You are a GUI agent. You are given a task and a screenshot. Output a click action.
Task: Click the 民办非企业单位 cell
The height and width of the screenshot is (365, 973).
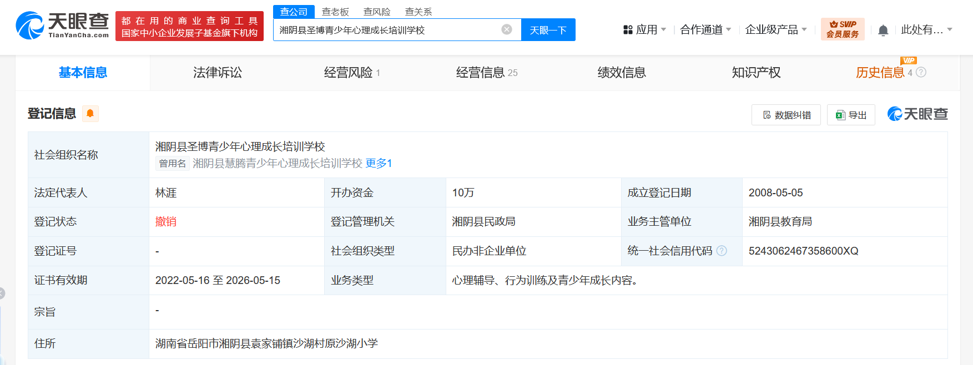(489, 251)
